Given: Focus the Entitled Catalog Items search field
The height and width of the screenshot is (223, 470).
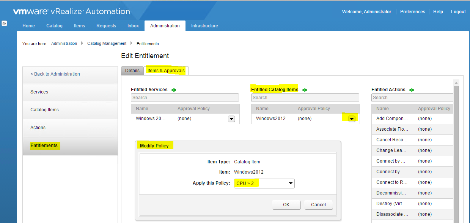Looking at the screenshot, I should coord(305,98).
